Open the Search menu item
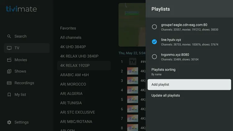 (27, 36)
